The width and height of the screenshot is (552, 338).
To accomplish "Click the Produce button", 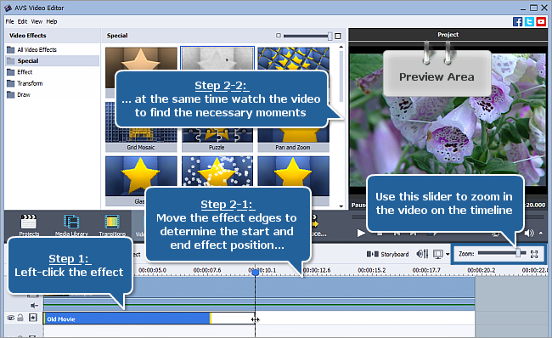I will tap(318, 226).
